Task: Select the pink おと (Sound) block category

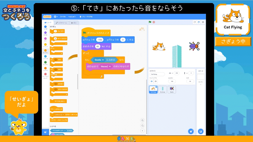Action: click(x=46, y=39)
